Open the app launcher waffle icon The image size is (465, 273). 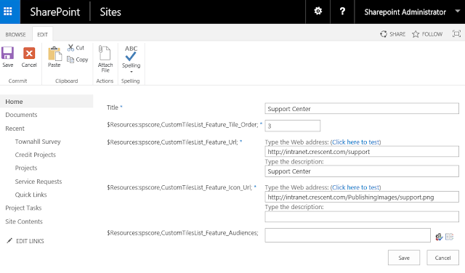click(x=8, y=12)
